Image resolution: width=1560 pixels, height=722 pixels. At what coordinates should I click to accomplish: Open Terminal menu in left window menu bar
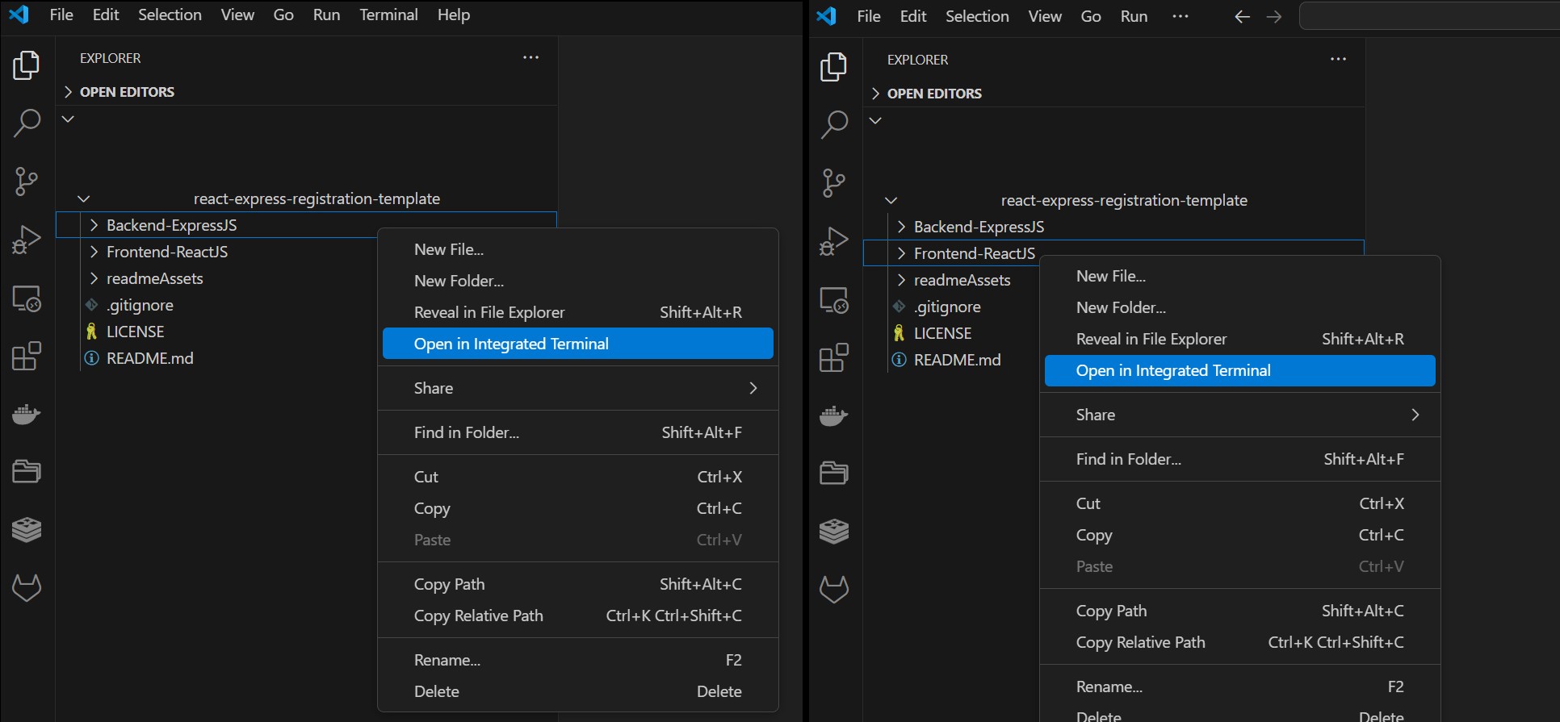388,15
